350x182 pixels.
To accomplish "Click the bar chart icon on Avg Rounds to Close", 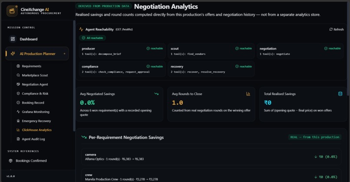I will pyautogui.click(x=248, y=94).
